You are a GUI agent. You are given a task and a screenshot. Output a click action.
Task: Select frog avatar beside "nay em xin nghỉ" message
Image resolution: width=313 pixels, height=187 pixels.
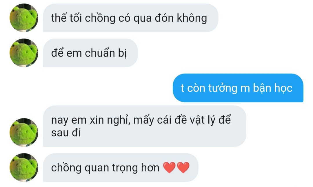pyautogui.click(x=24, y=132)
